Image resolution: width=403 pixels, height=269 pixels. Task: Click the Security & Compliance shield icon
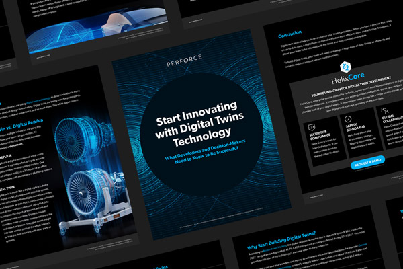pyautogui.click(x=311, y=127)
